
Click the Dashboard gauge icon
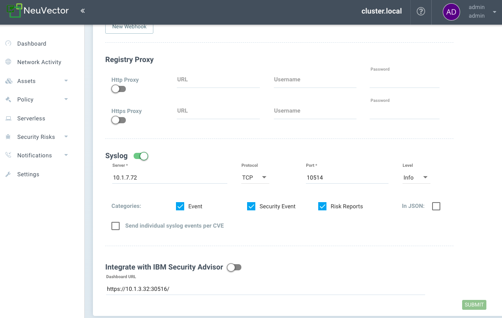tap(8, 44)
